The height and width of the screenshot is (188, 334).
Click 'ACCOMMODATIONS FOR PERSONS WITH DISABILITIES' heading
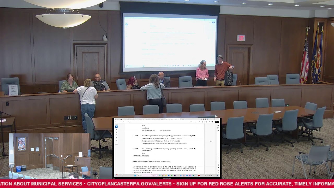click(152, 161)
